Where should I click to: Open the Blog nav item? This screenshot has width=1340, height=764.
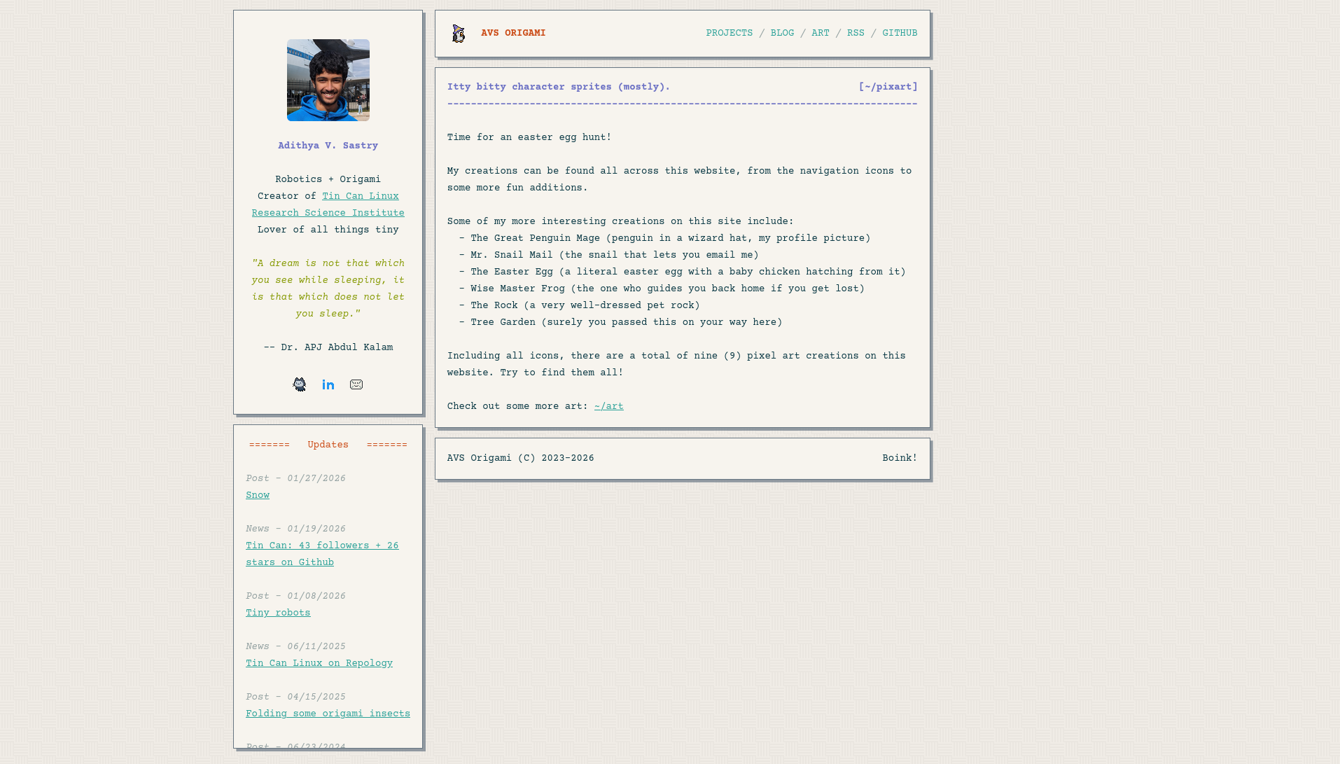(782, 34)
